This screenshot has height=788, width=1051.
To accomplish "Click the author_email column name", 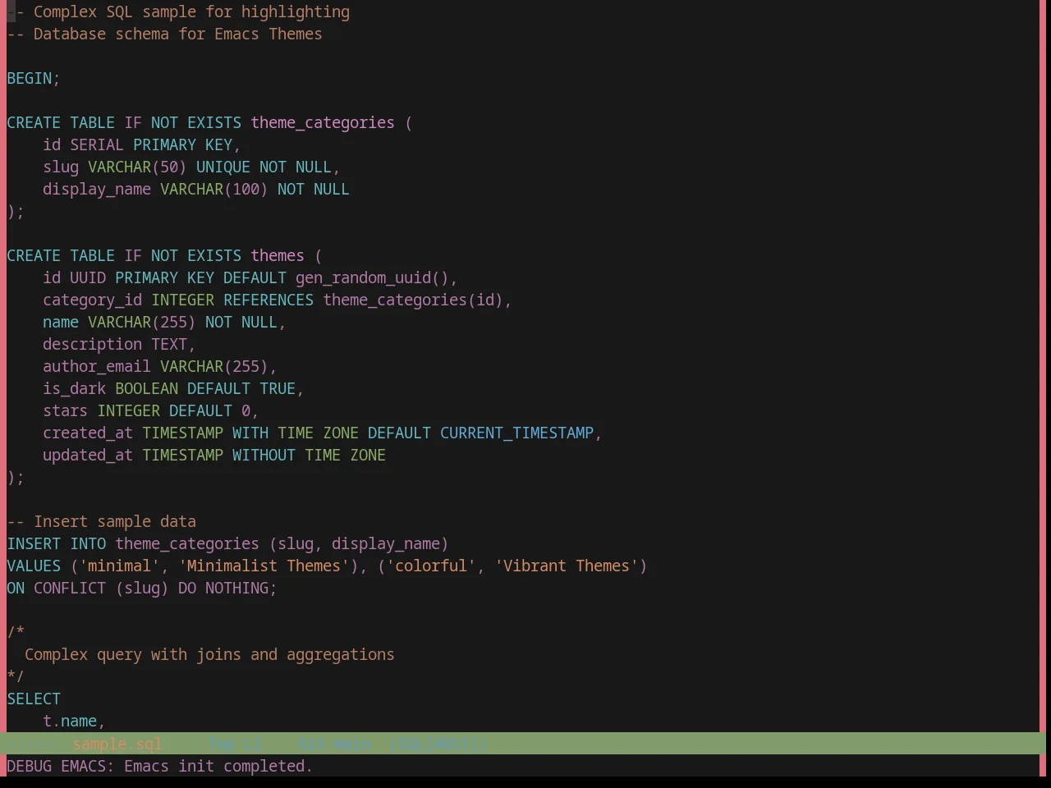I will pyautogui.click(x=97, y=366).
